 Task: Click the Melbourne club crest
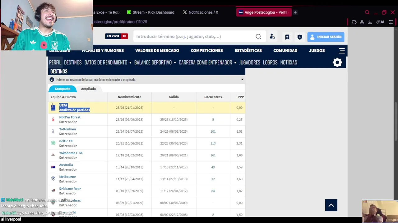53,179
